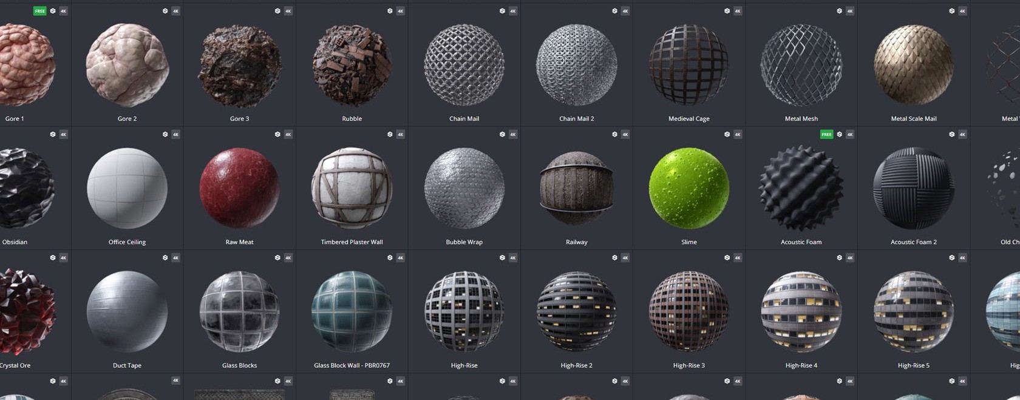Click the "Acoustic Foam 2" label text
This screenshot has width=1020, height=400.
tap(914, 242)
